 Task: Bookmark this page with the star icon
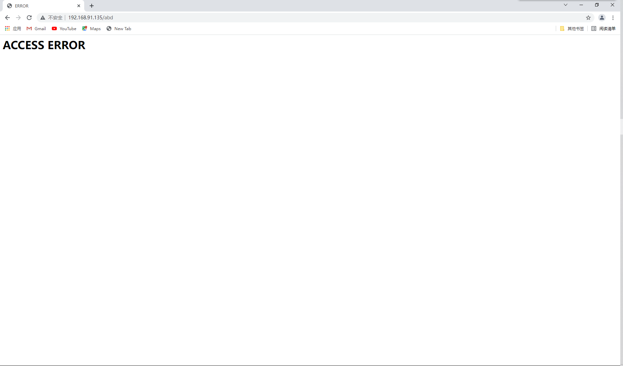pos(588,18)
